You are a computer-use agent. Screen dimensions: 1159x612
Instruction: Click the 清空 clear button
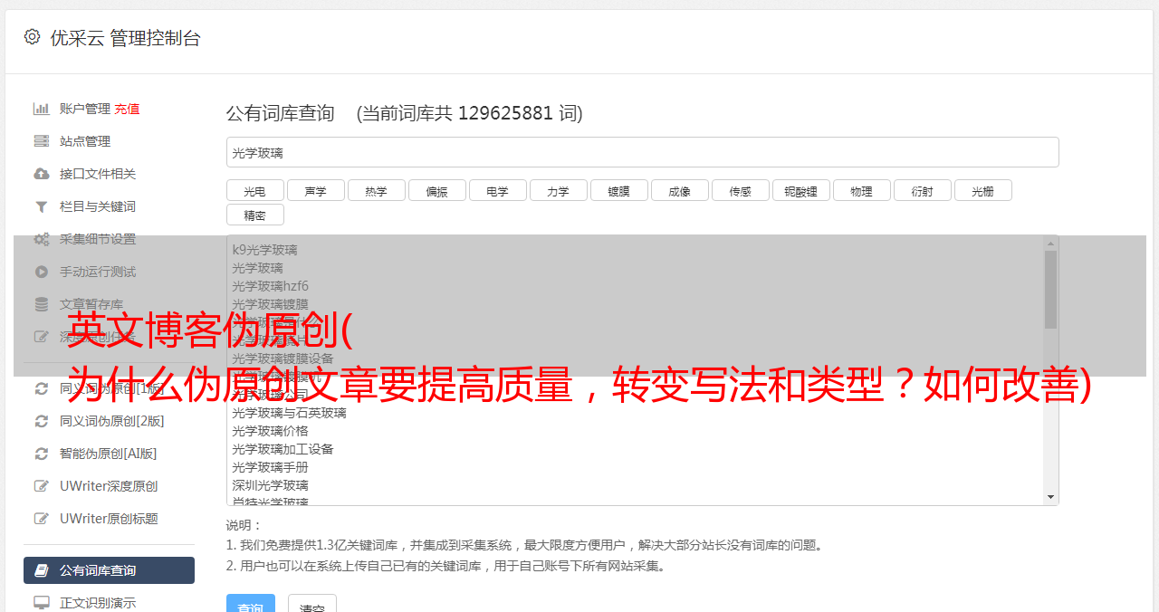click(312, 604)
